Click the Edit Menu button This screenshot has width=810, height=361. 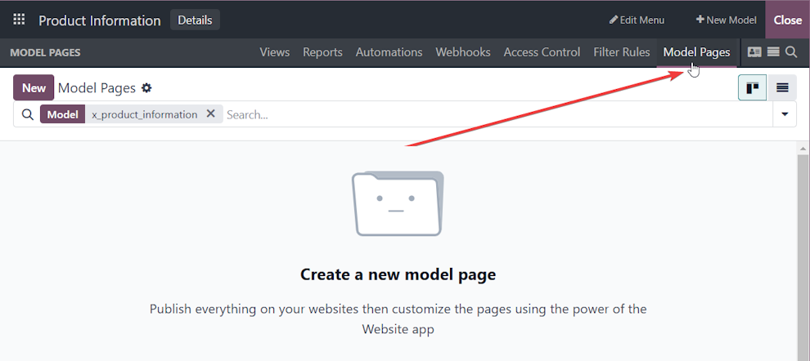(637, 20)
